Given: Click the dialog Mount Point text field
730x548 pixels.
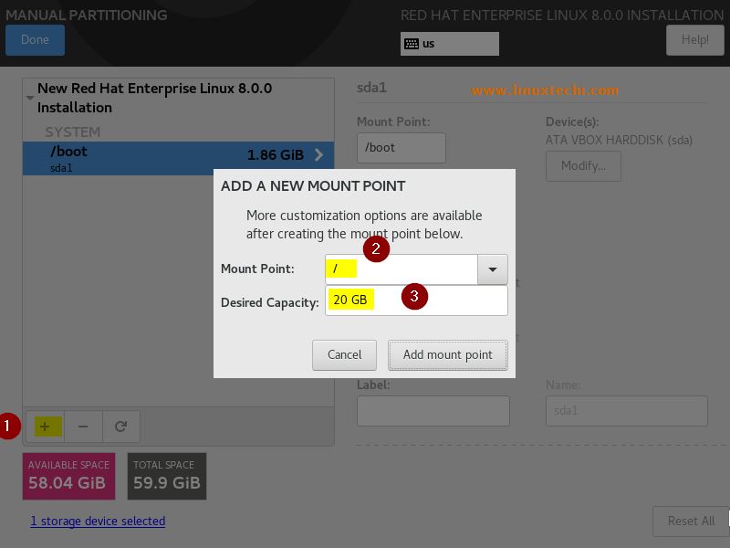Looking at the screenshot, I should point(401,269).
